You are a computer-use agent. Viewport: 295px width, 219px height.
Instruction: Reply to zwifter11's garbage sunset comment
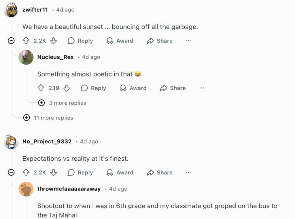80,41
